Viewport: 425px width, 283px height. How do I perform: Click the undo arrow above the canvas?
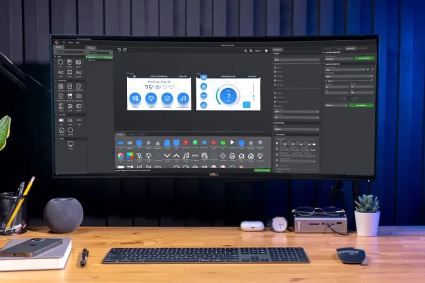click(x=119, y=49)
